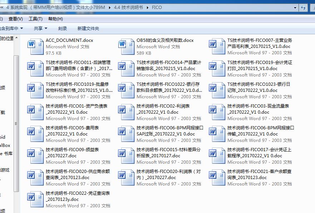The width and height of the screenshot is (315, 213).
Task: Click the FICO014-产品累计销售排名 document icon
Action: click(126, 69)
